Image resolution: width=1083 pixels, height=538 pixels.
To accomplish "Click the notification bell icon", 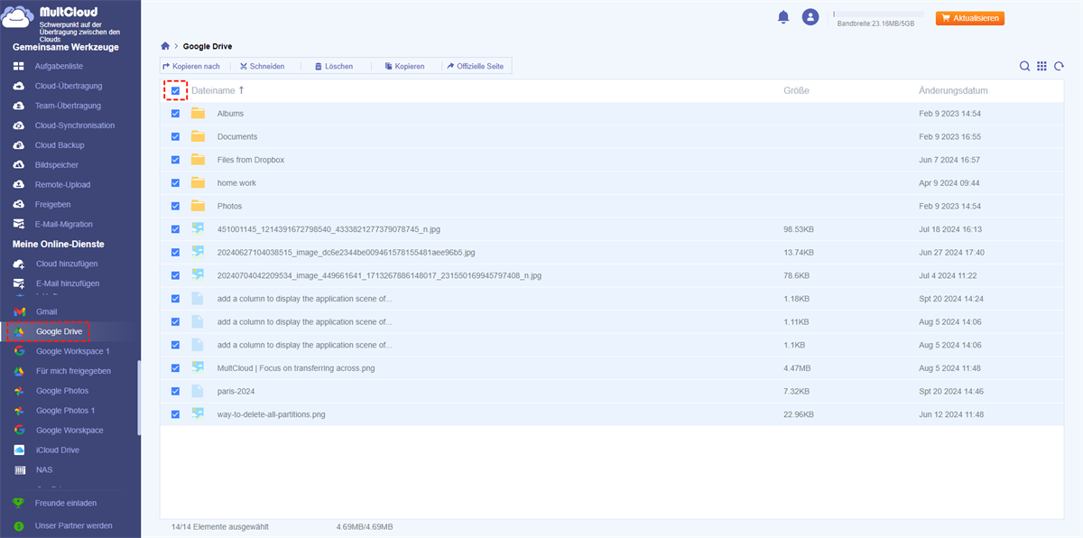I will [783, 17].
